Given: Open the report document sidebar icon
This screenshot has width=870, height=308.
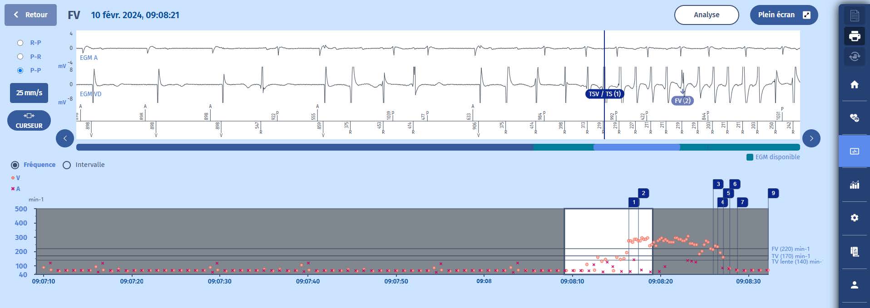Looking at the screenshot, I should 854,252.
